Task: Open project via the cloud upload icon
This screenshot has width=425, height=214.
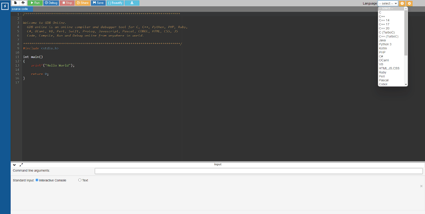Action: 22,2
